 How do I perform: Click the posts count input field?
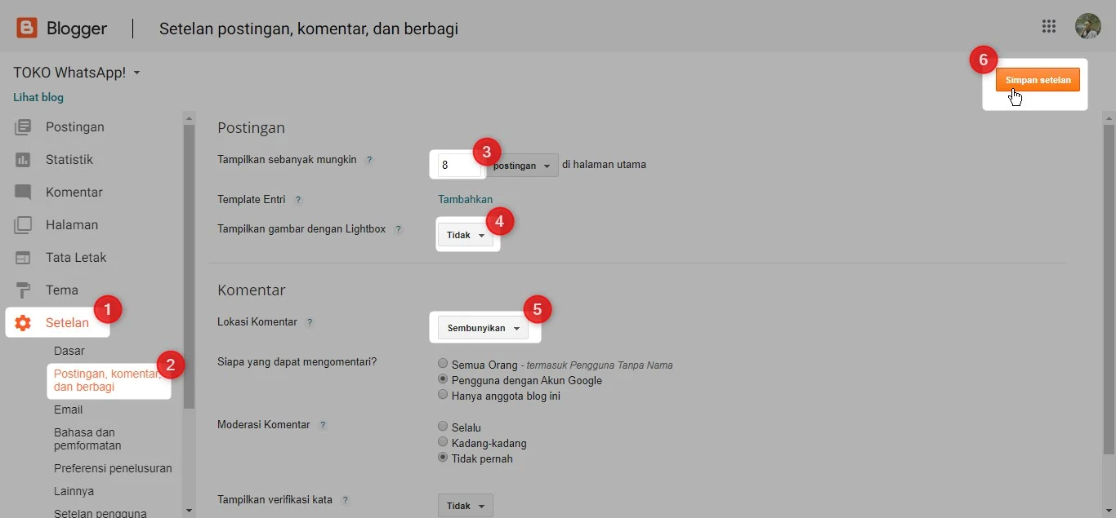tap(460, 165)
